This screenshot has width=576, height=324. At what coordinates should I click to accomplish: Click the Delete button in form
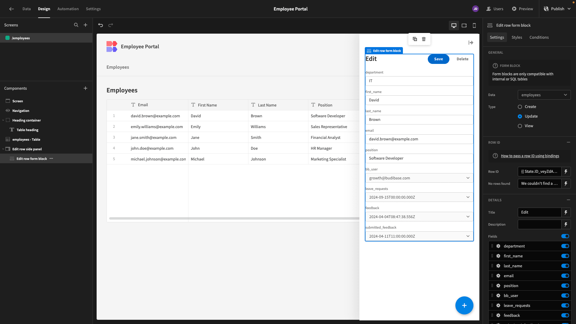coord(462,59)
